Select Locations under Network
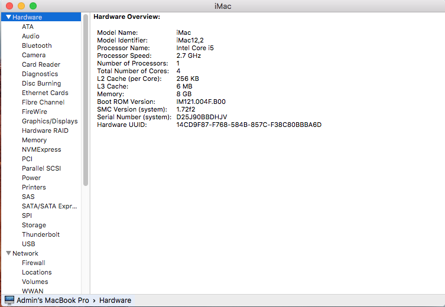The width and height of the screenshot is (445, 307). pyautogui.click(x=37, y=272)
